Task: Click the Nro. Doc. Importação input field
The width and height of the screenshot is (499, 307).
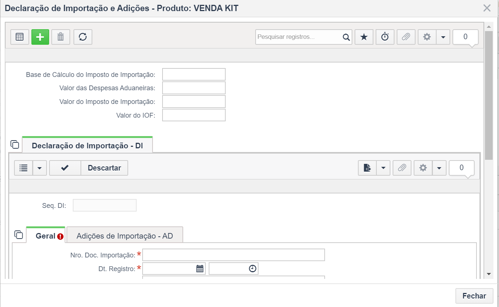Action: point(233,255)
